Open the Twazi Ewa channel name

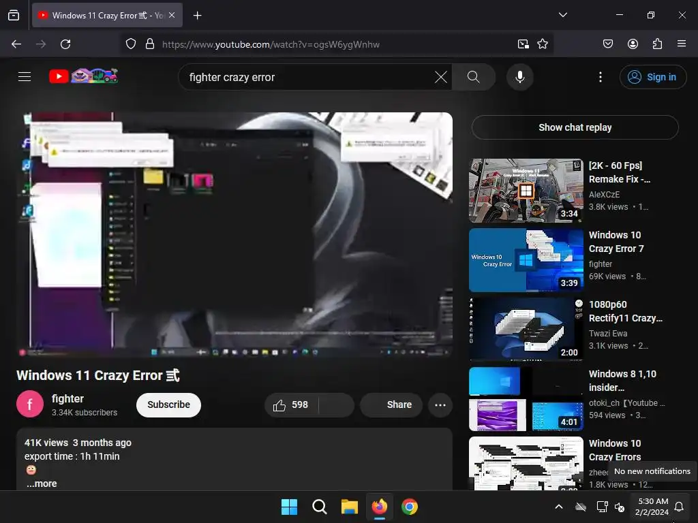point(608,333)
